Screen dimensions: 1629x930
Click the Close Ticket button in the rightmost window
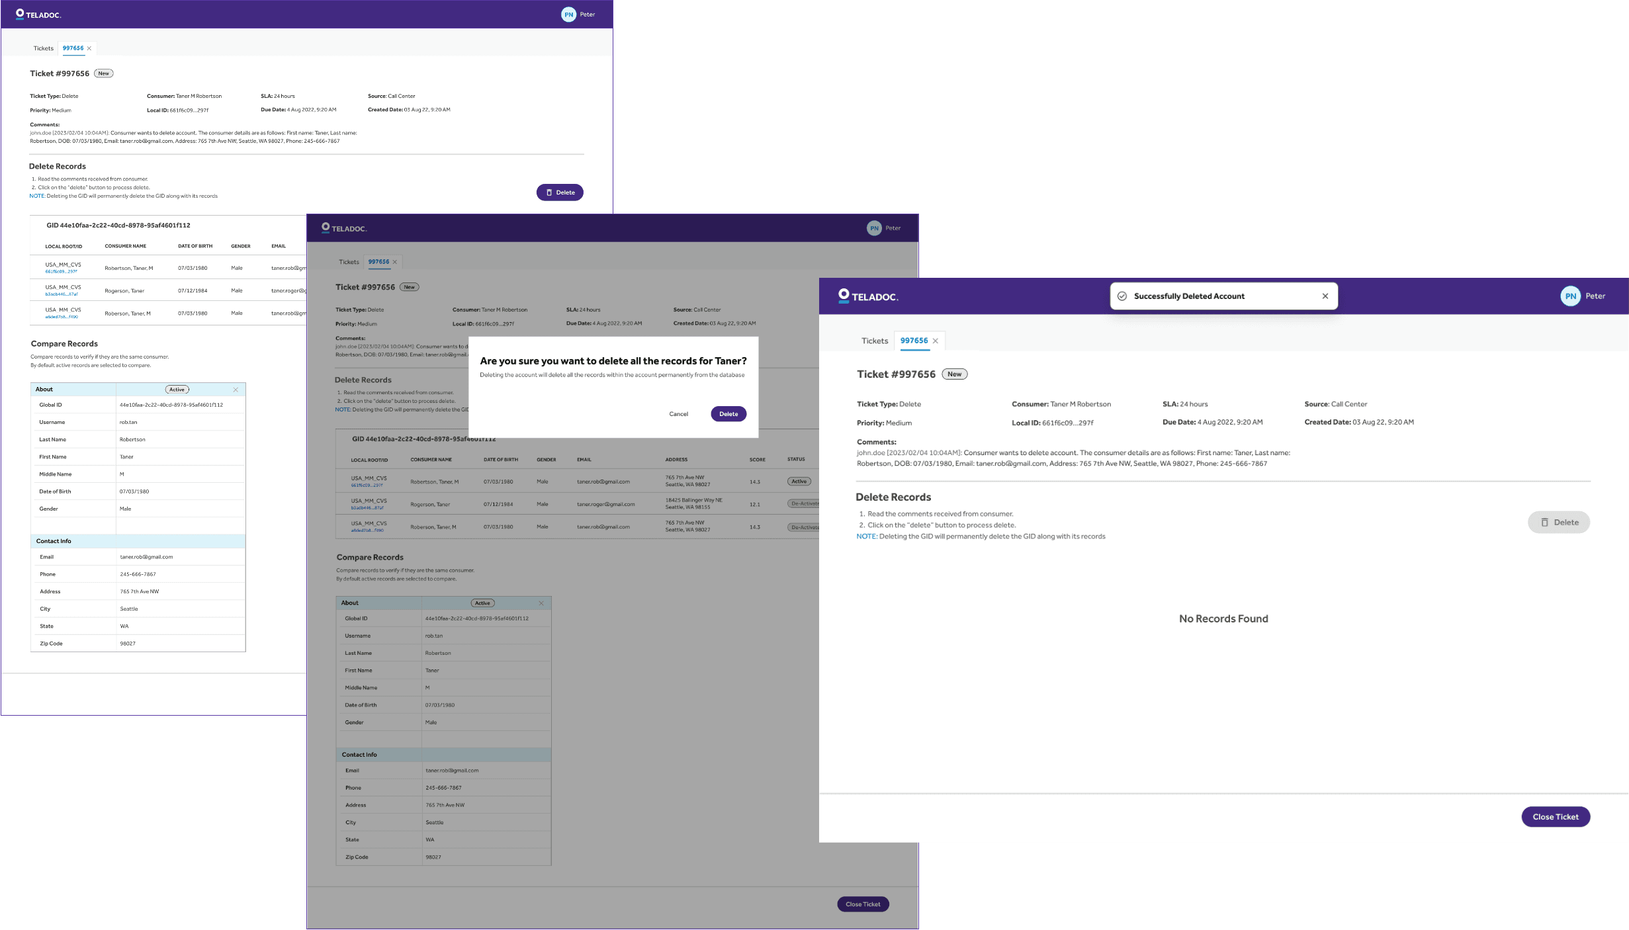tap(1555, 817)
